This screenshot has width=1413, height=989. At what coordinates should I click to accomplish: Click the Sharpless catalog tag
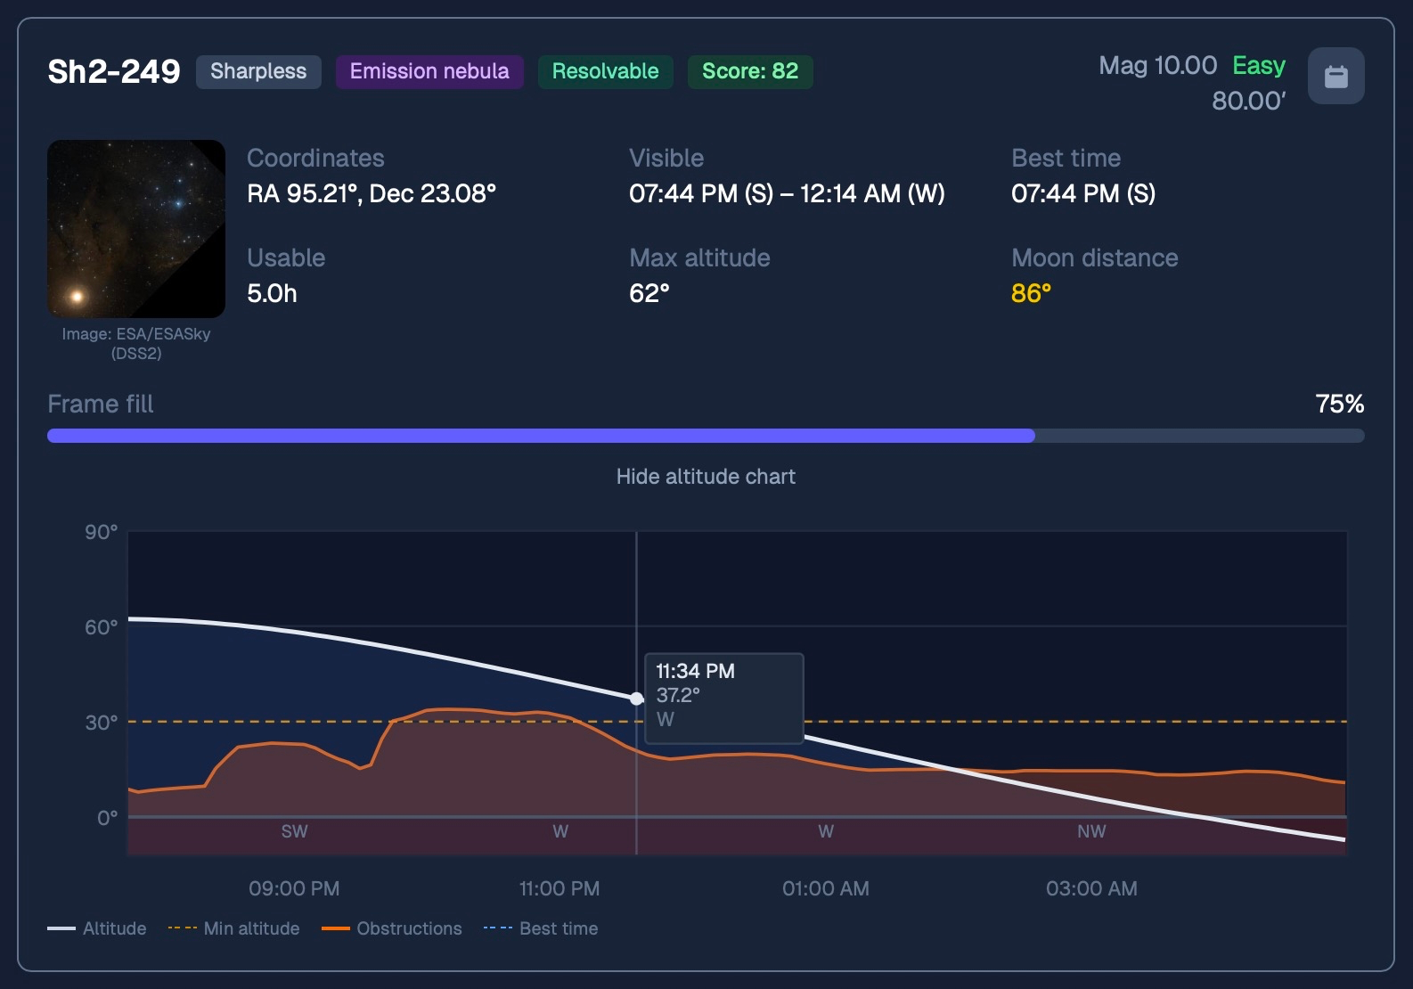click(258, 71)
